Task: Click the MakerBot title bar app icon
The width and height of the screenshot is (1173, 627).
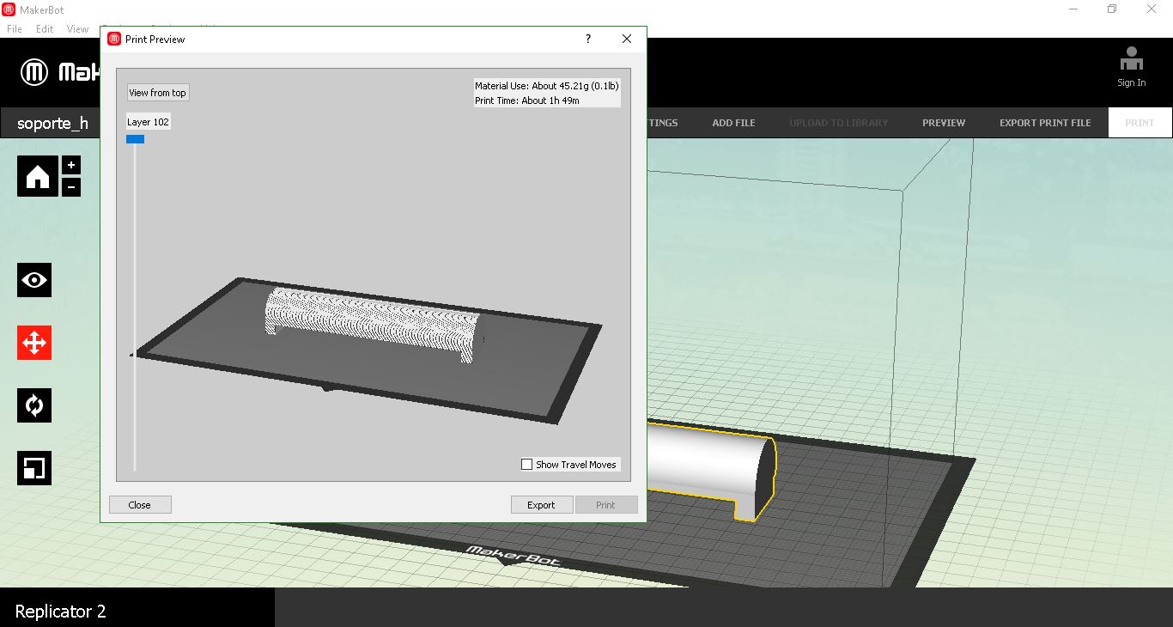Action: click(x=9, y=9)
